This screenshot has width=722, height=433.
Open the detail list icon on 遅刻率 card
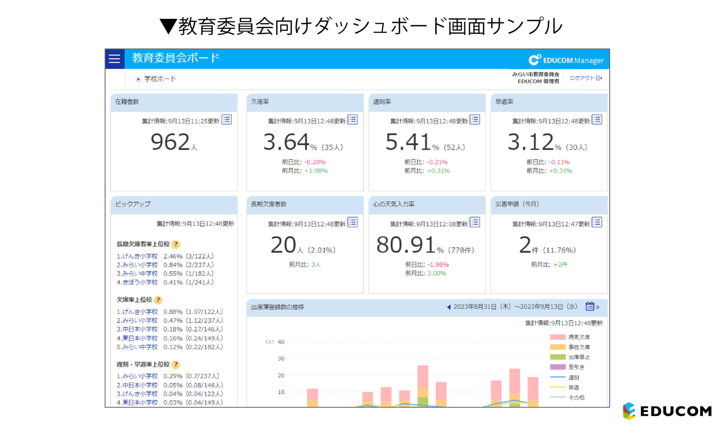pyautogui.click(x=475, y=120)
